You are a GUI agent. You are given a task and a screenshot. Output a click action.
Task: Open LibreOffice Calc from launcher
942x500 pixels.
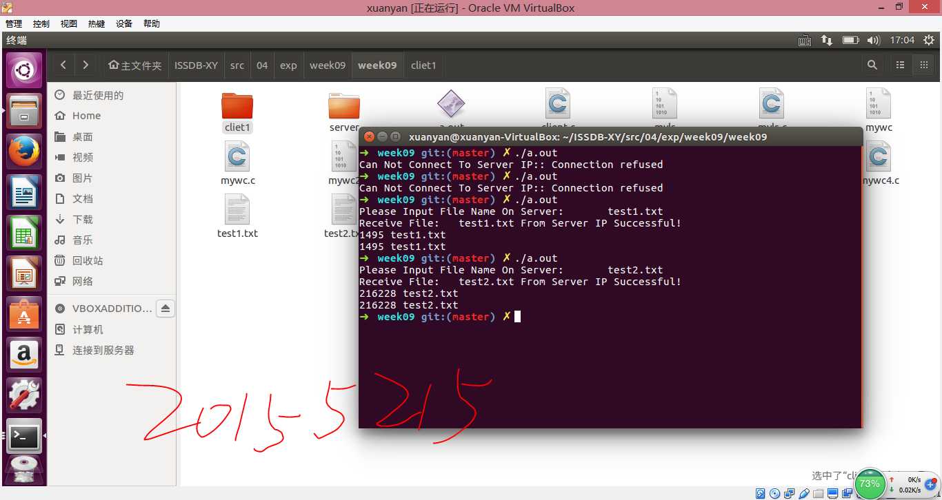coord(24,233)
